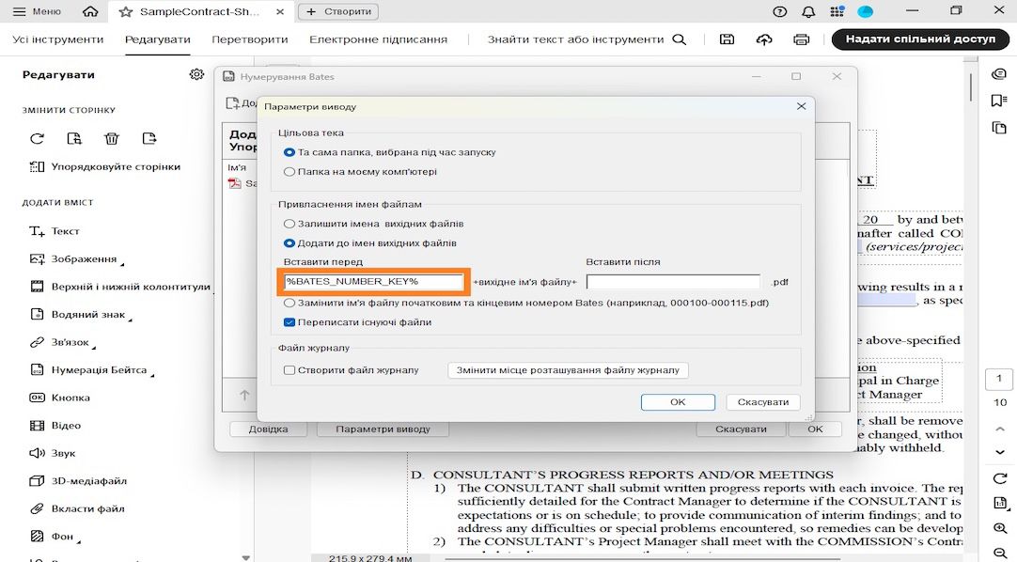The height and width of the screenshot is (562, 1017).
Task: Select the Звук tool
Action: pyautogui.click(x=53, y=453)
